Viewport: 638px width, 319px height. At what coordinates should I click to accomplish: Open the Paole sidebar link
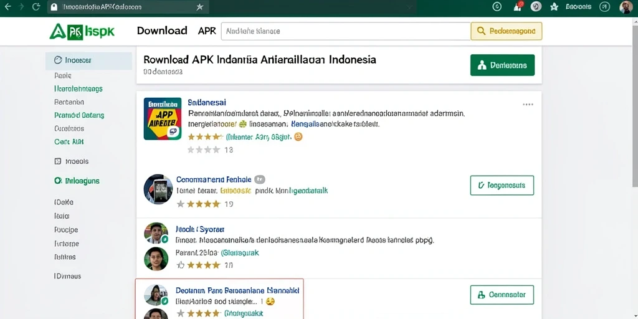tap(63, 75)
